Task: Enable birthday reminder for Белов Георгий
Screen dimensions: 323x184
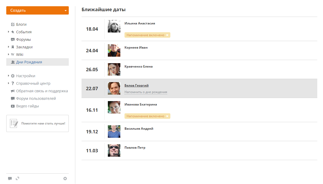Action: click(146, 92)
